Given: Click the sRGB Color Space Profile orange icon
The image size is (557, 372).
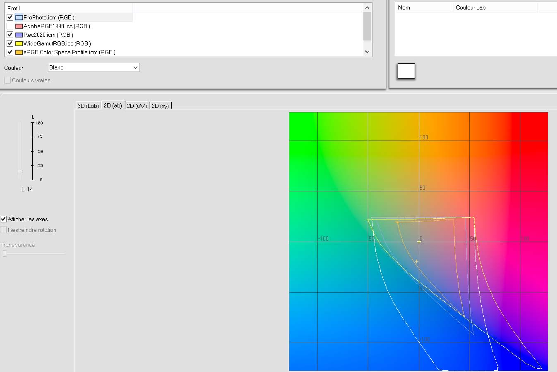Looking at the screenshot, I should pyautogui.click(x=19, y=52).
